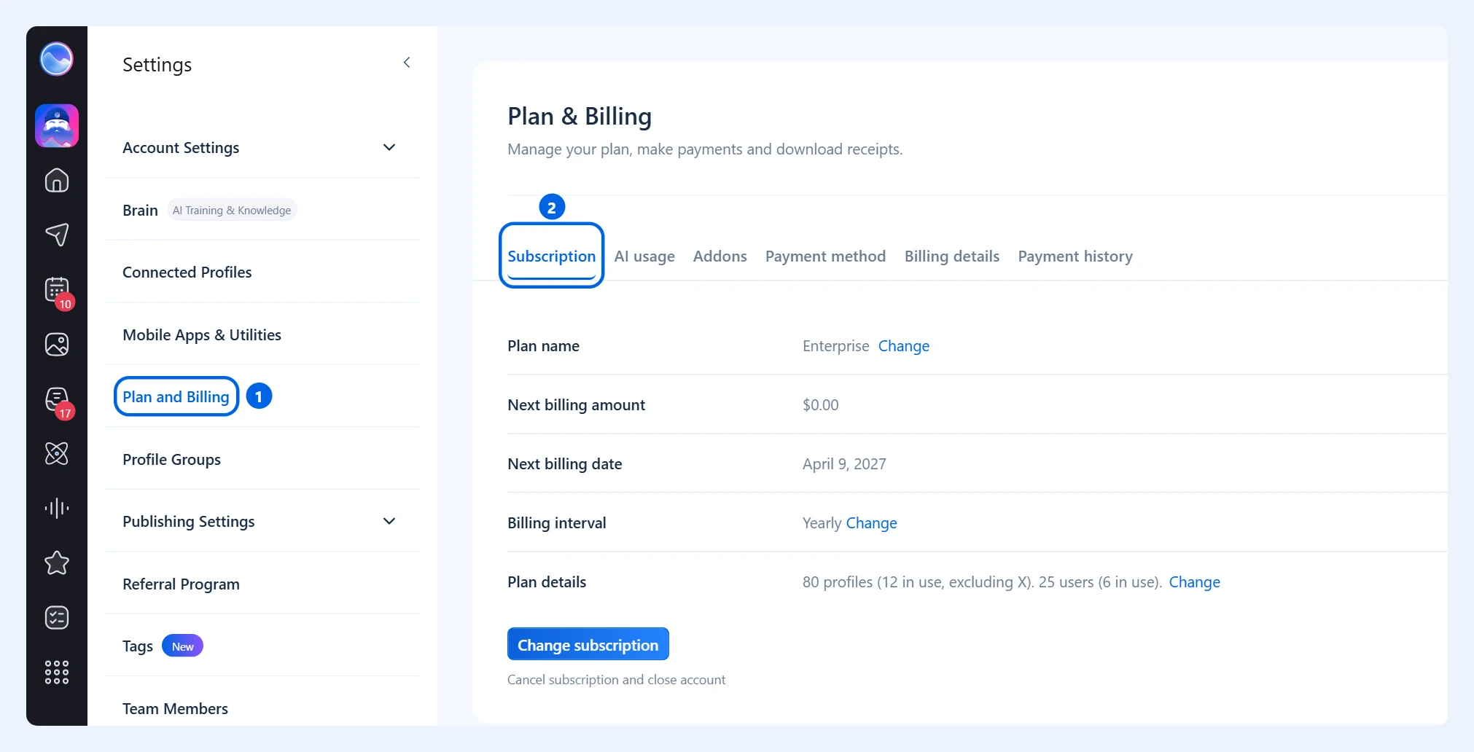1474x752 pixels.
Task: Click the Plan & Billing page heading
Action: pyautogui.click(x=580, y=116)
